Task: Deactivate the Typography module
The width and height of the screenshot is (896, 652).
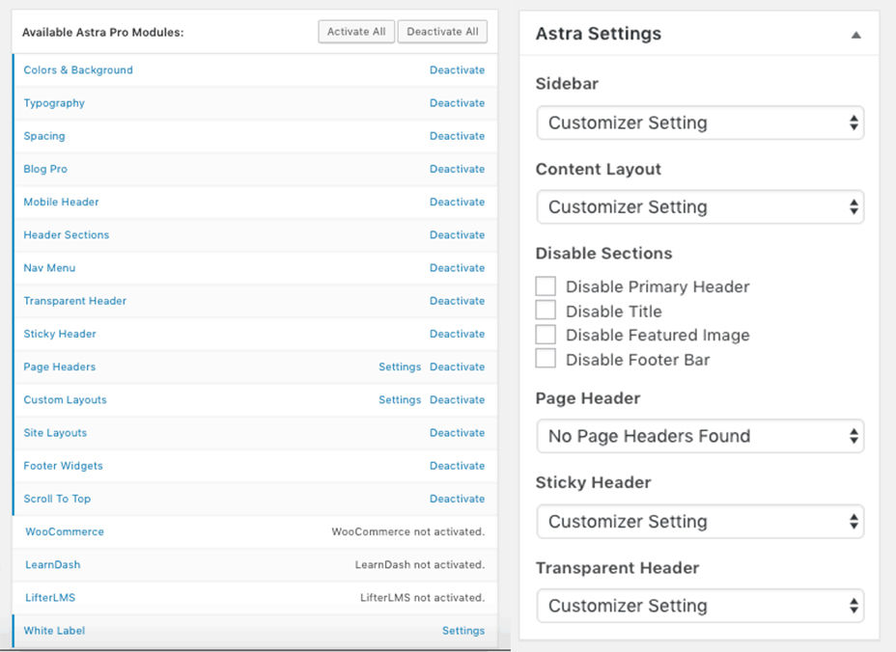Action: point(458,102)
